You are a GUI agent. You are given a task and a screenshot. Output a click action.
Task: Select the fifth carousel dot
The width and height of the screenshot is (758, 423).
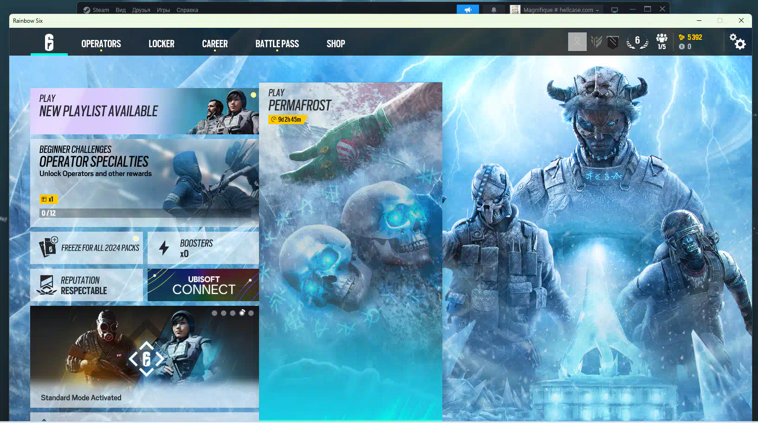tap(251, 313)
